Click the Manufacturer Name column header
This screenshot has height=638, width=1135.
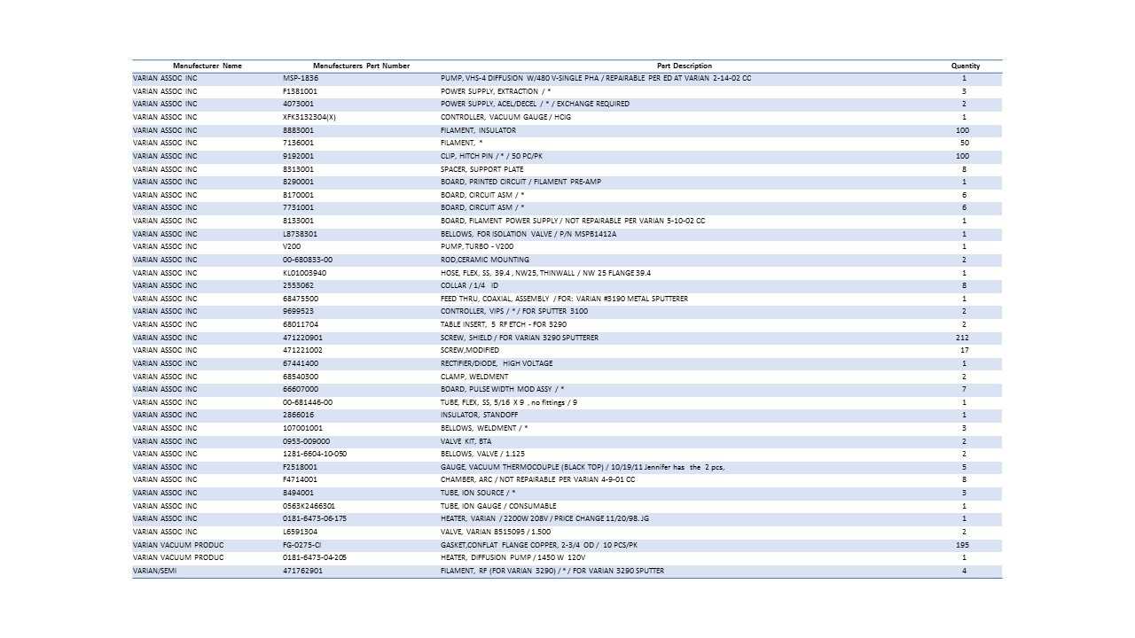tap(207, 66)
